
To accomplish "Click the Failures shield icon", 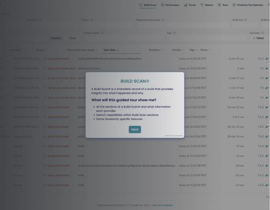I will click(x=202, y=5).
